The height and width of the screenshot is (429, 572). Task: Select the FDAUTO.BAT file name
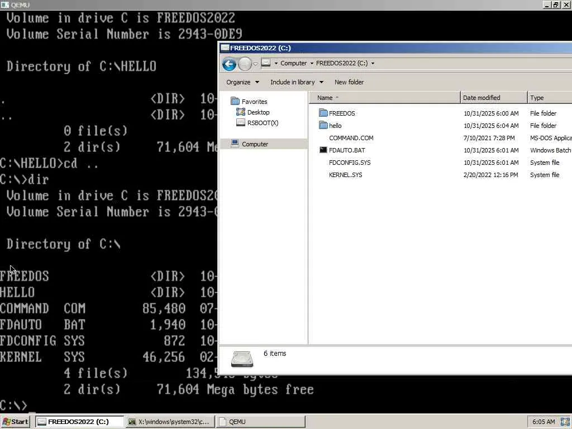(347, 150)
